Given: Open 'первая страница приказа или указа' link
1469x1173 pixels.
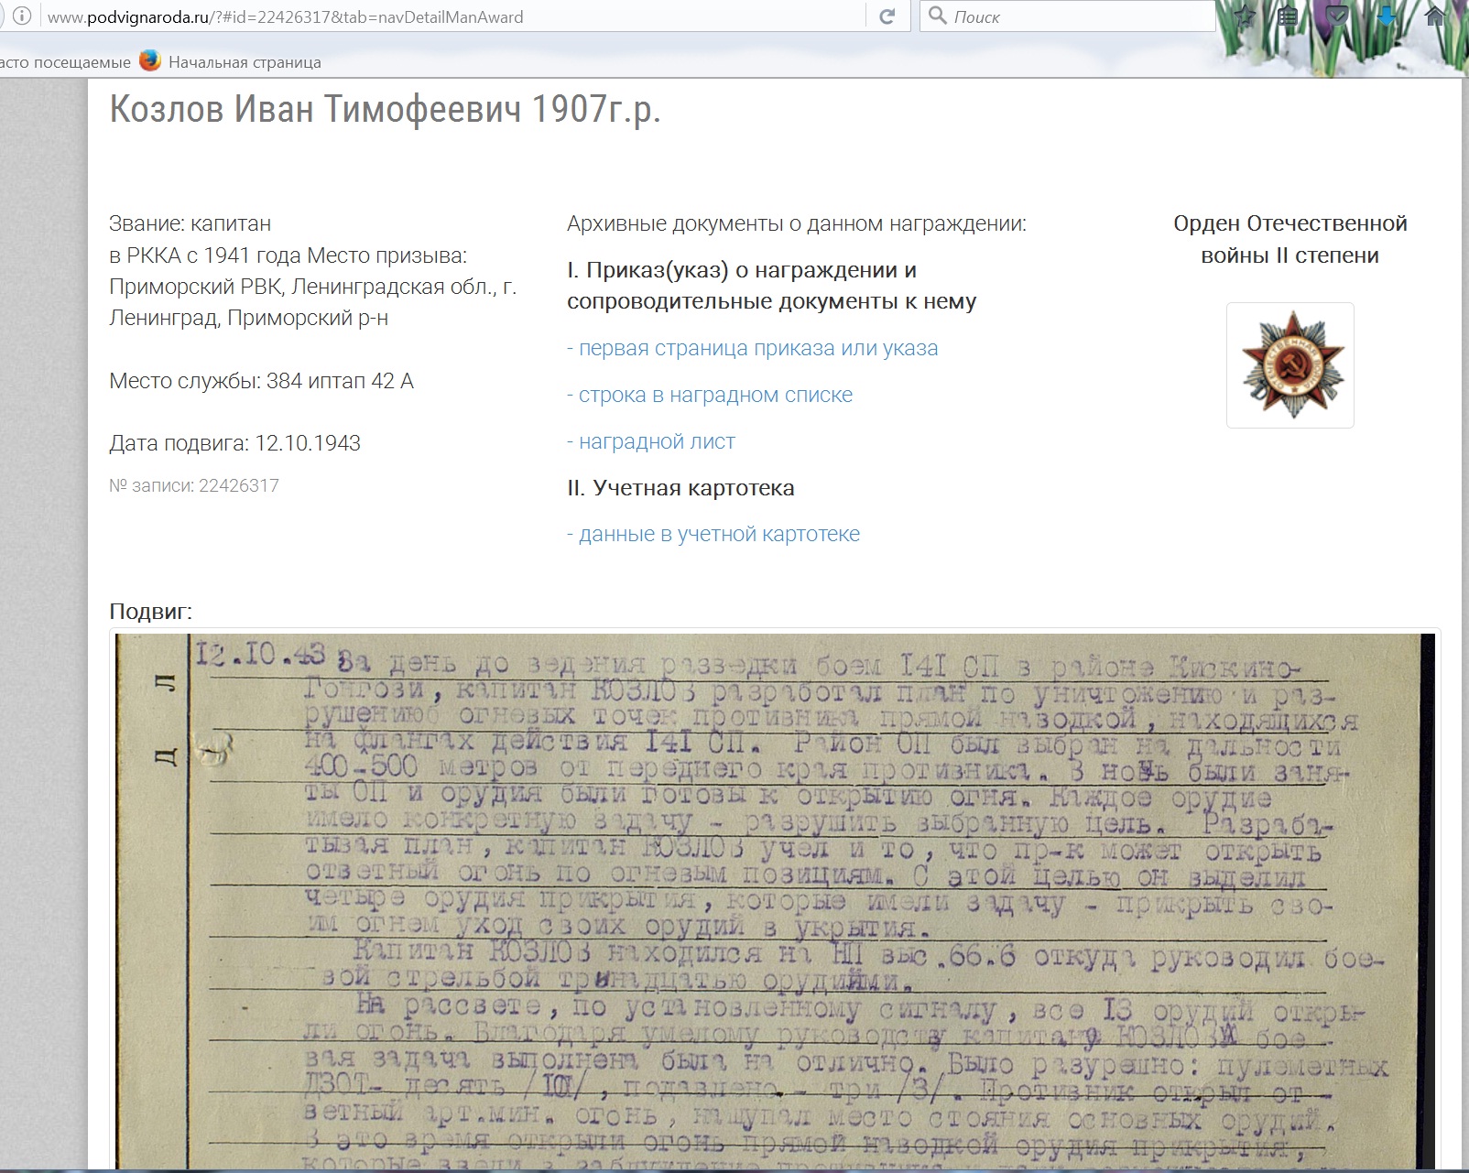Looking at the screenshot, I should pos(757,348).
